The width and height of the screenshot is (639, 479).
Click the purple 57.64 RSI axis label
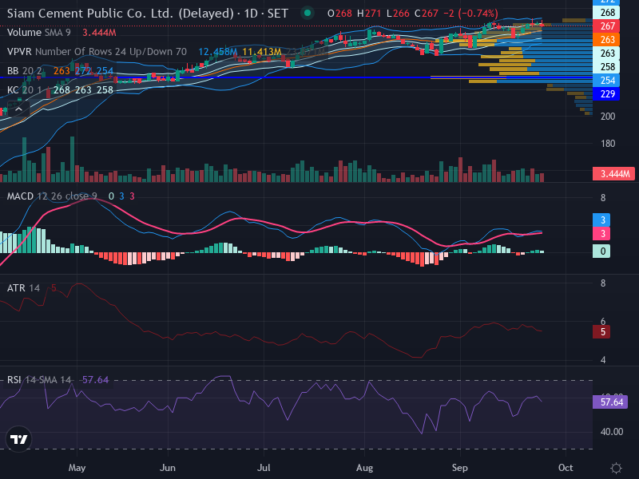point(610,402)
